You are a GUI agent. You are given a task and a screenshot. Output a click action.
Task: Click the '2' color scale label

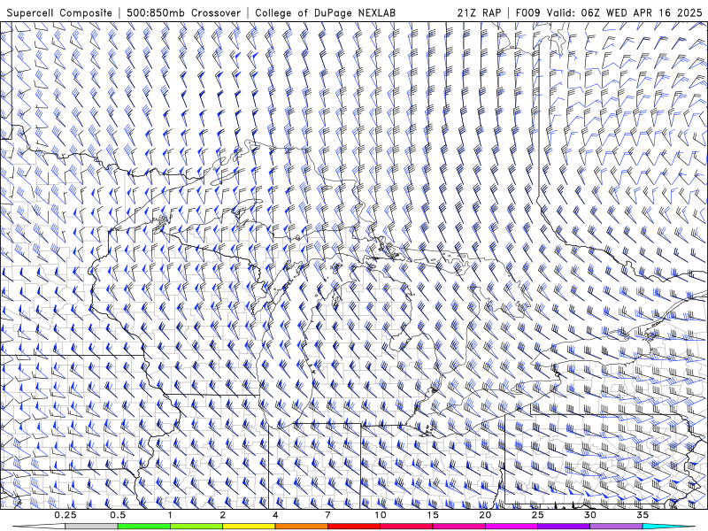223,515
